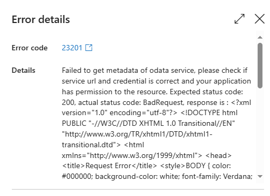Click the scrollbar down arrow
Screen dimensions: 270x196
pos(260,176)
